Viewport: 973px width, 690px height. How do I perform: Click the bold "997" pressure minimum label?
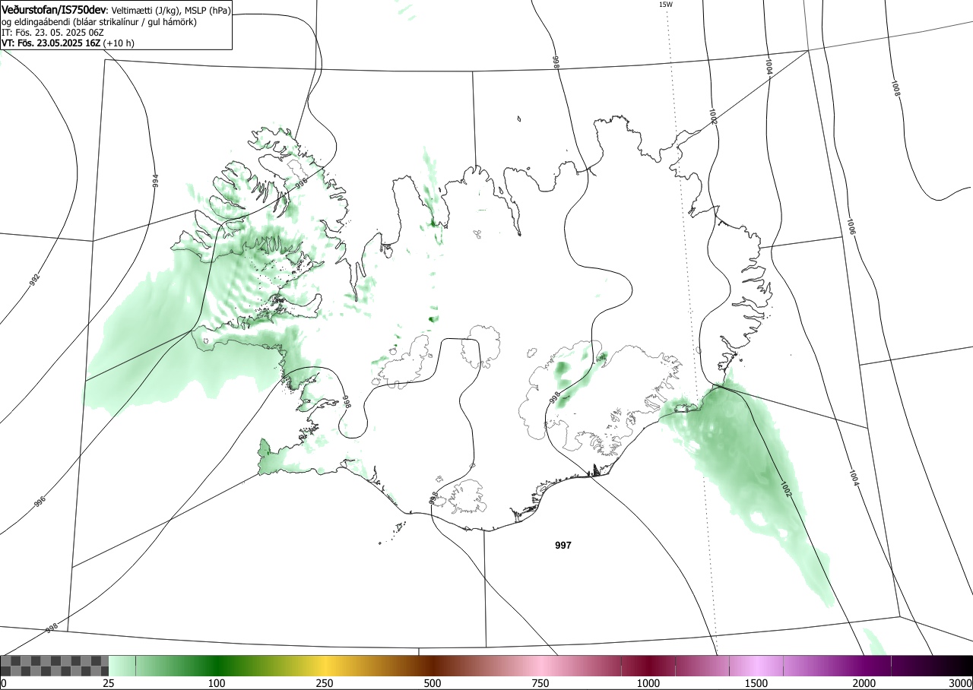click(563, 546)
